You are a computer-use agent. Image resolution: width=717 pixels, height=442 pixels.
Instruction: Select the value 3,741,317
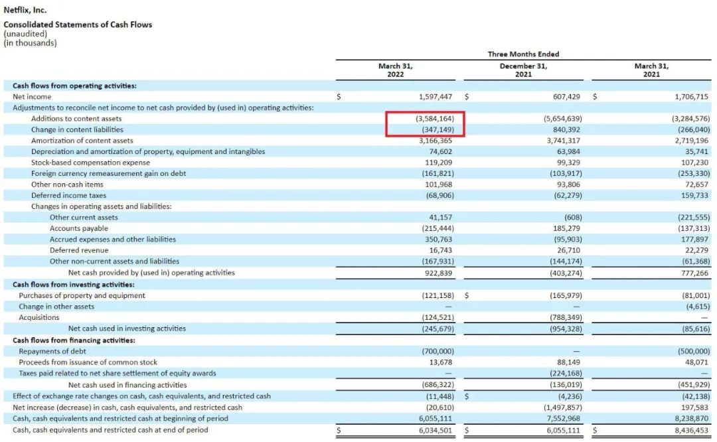coord(564,141)
